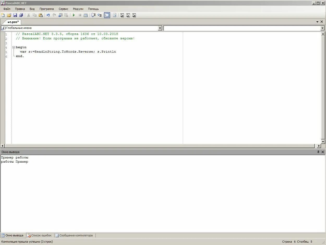Viewport: 326px width, 245px height.
Task: Switch to Список ошибок tab
Action: pyautogui.click(x=39, y=235)
